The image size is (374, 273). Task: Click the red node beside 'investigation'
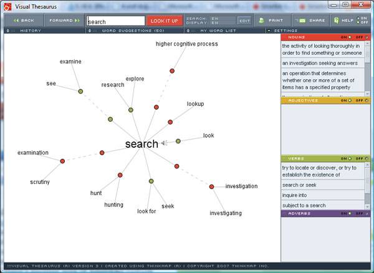(211, 186)
